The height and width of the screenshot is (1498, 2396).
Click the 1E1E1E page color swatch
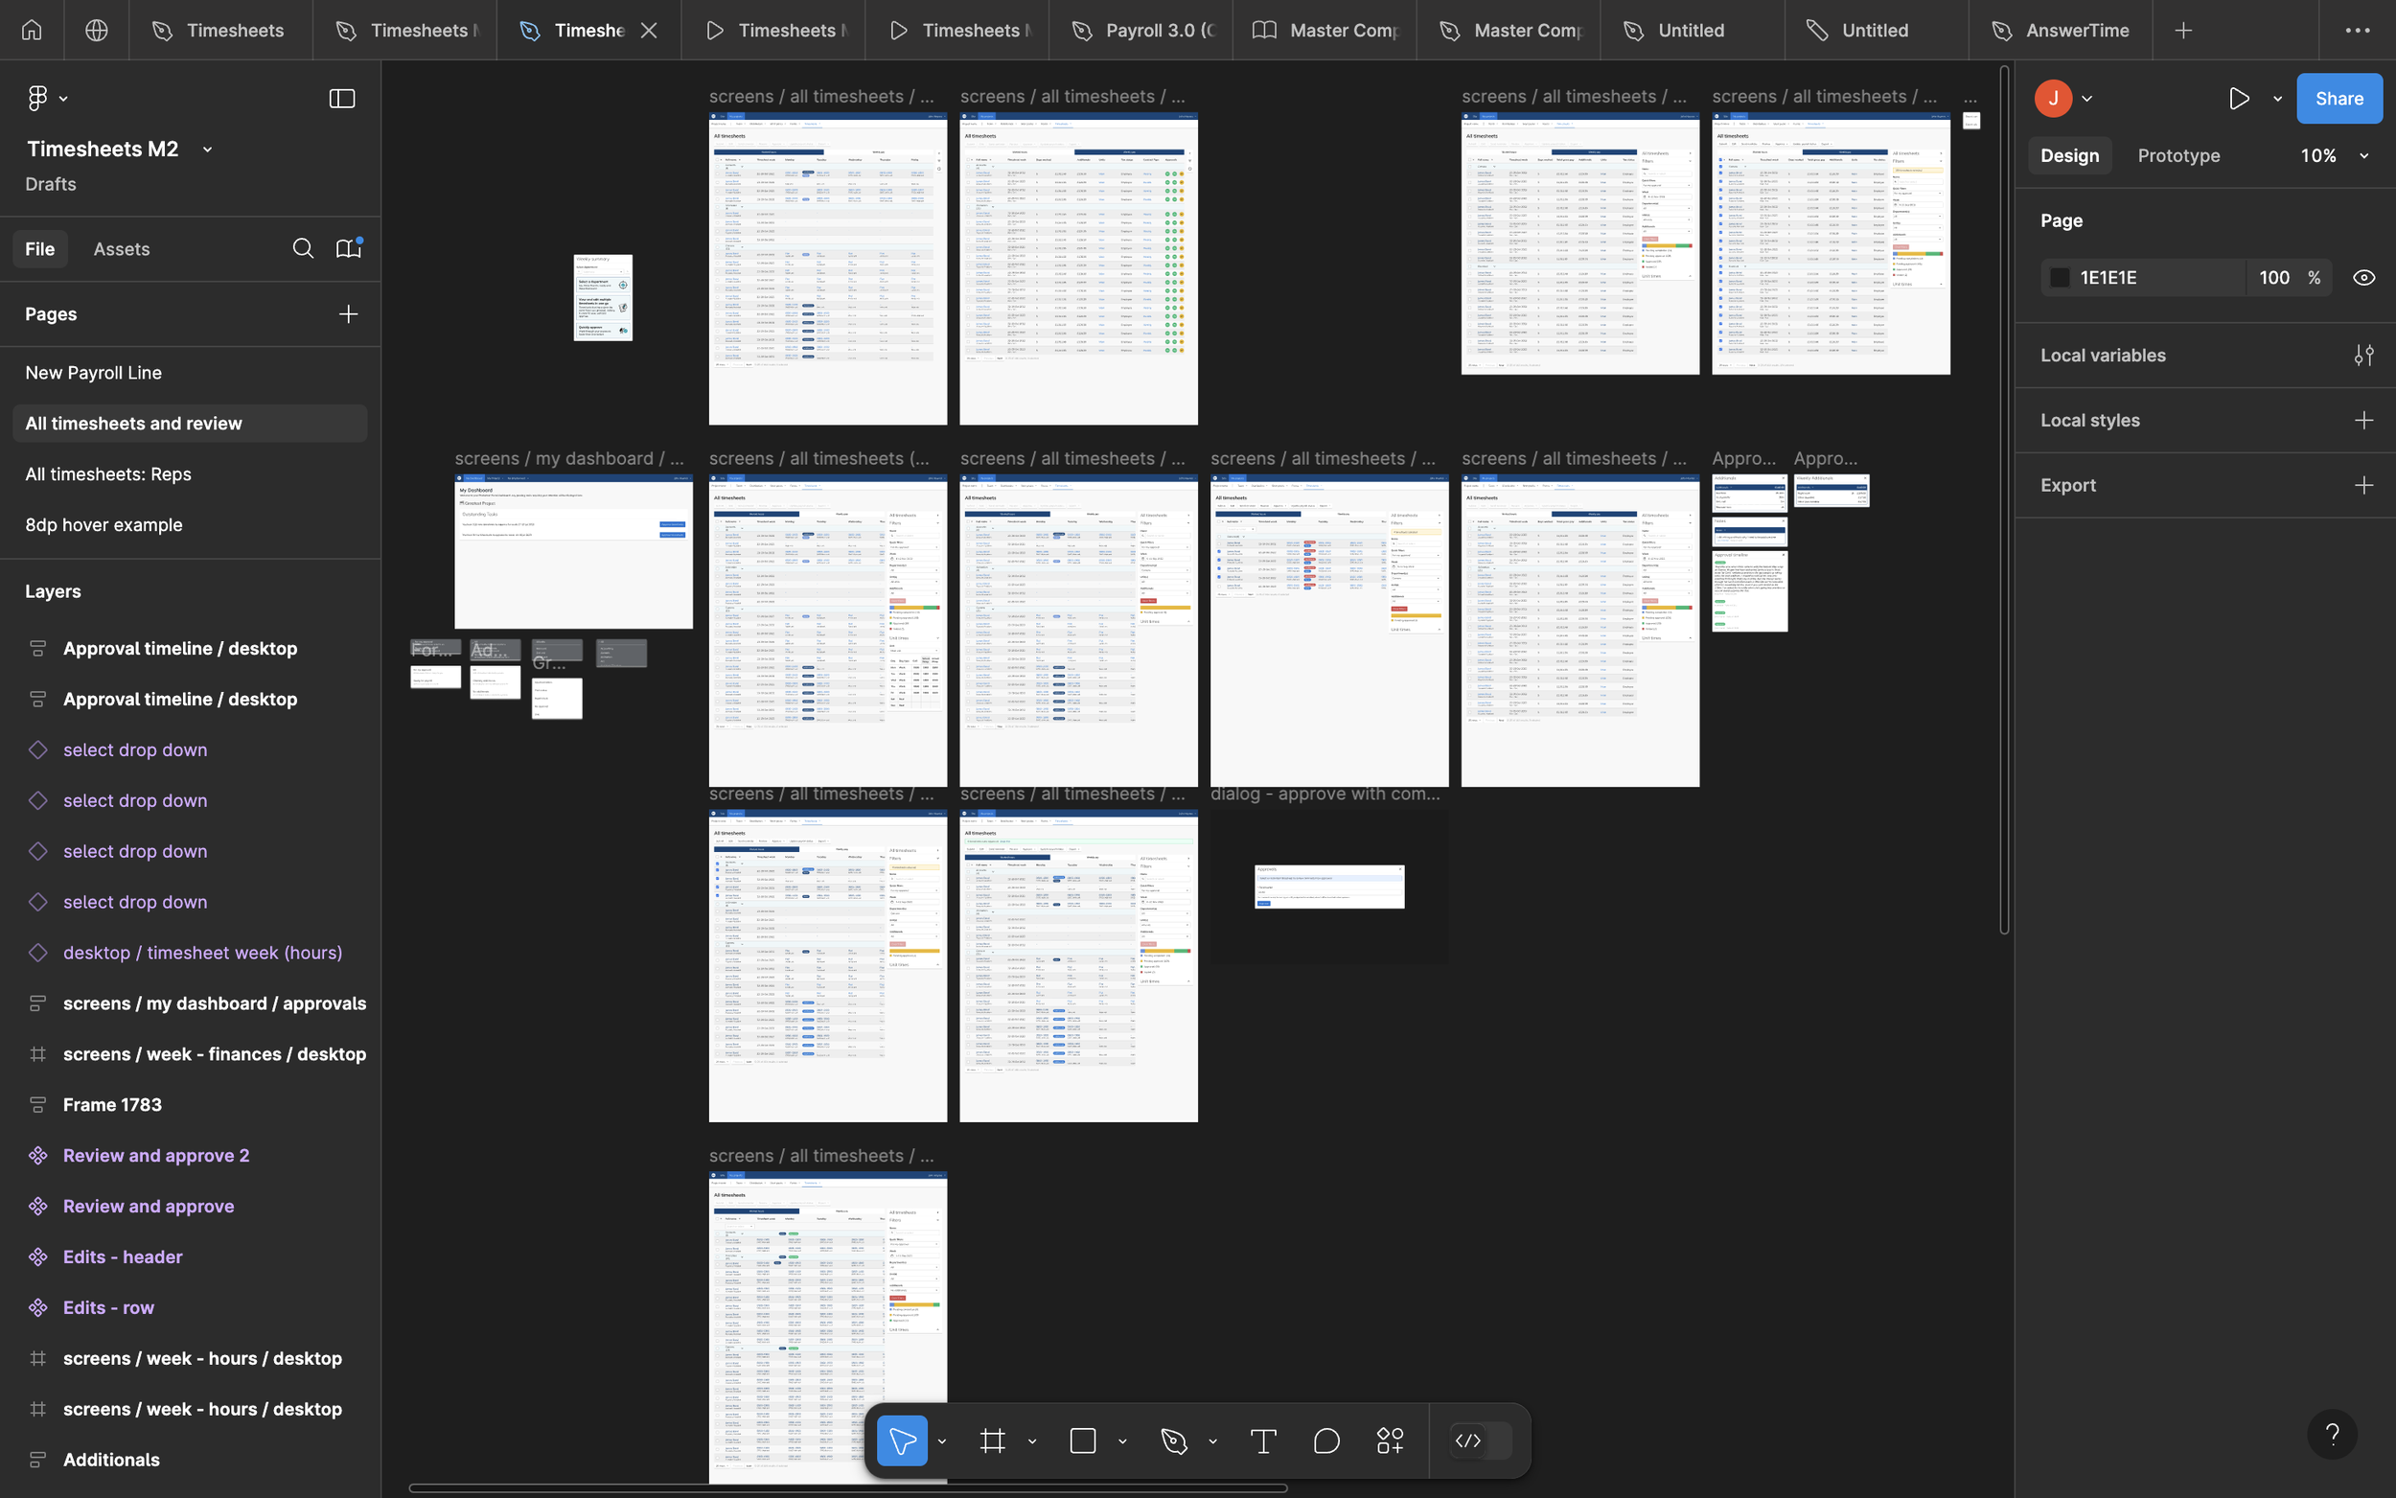coord(2060,277)
